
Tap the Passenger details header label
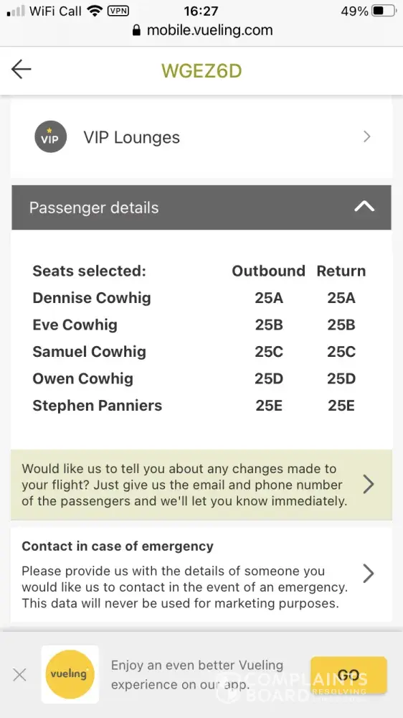pyautogui.click(x=94, y=208)
